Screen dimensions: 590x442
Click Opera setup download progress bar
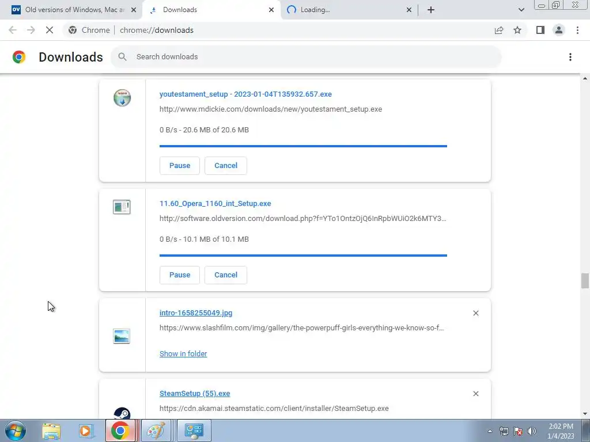(303, 255)
